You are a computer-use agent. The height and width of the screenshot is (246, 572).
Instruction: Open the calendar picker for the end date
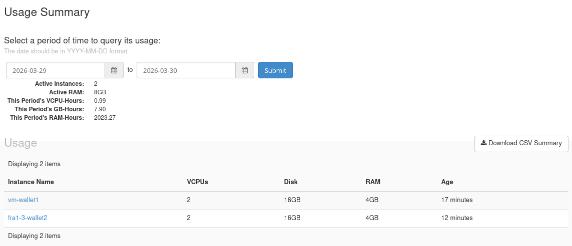245,70
